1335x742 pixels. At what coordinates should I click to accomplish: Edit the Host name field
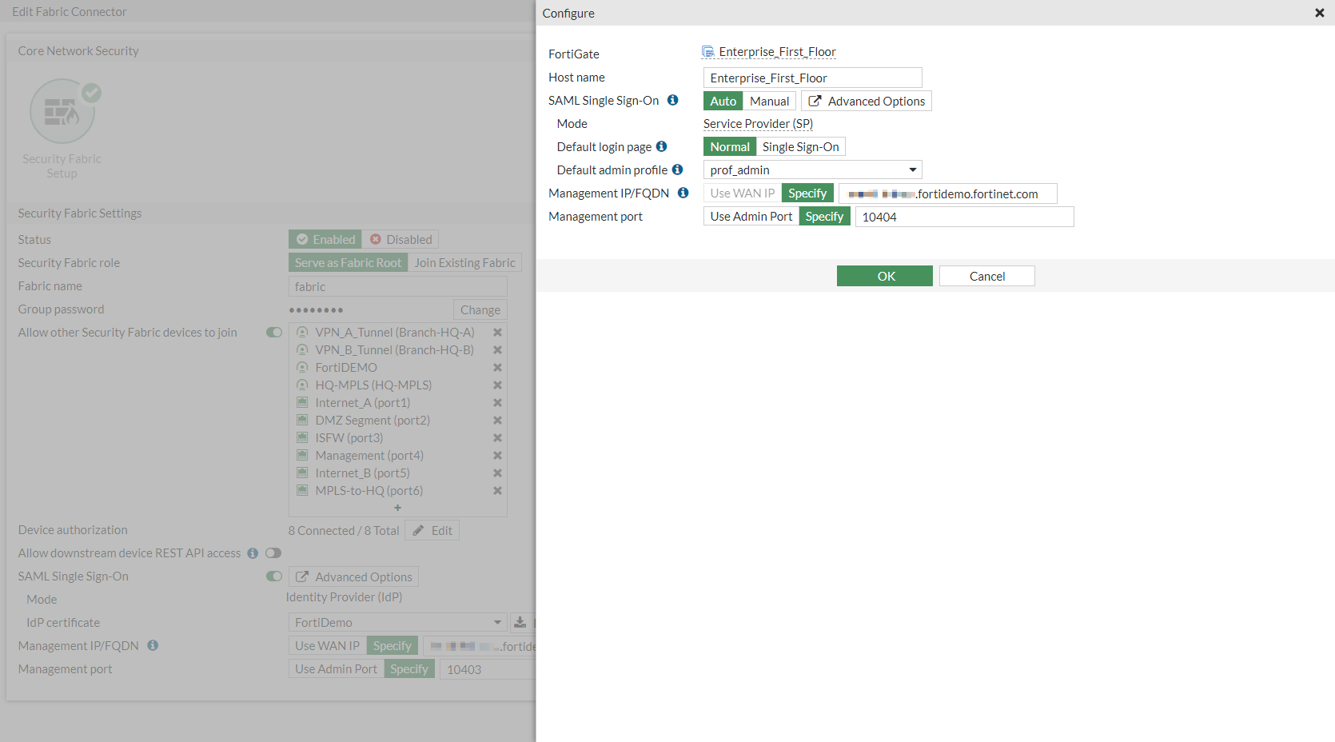[813, 78]
